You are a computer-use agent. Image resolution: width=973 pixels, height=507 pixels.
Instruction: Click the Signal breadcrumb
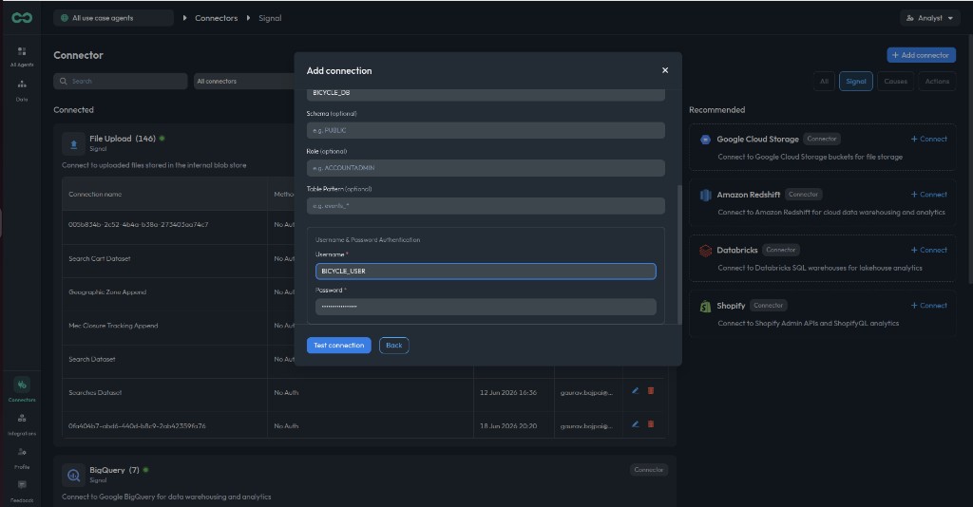[270, 18]
